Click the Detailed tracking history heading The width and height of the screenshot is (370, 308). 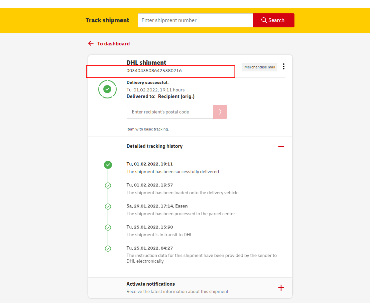point(154,146)
